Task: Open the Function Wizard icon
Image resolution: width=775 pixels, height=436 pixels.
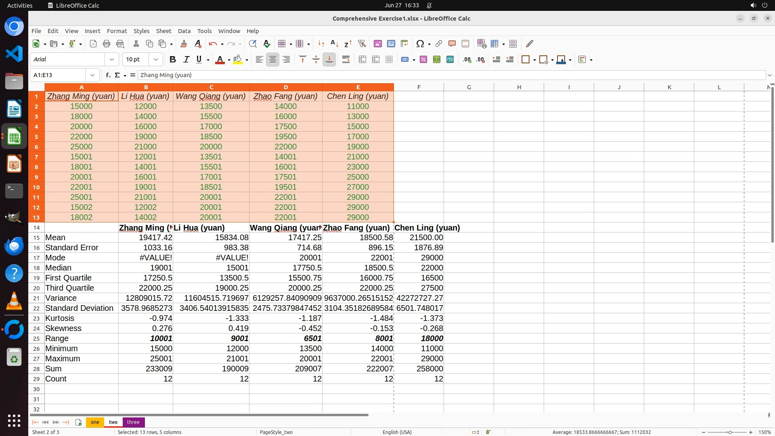Action: pyautogui.click(x=108, y=75)
